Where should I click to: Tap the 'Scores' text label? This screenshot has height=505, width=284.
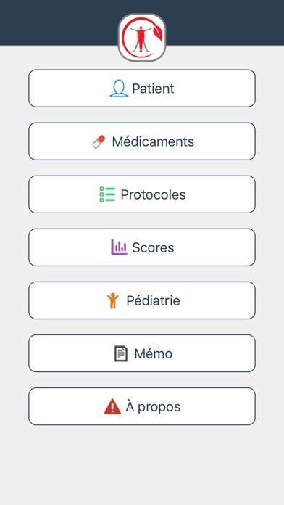coord(153,247)
